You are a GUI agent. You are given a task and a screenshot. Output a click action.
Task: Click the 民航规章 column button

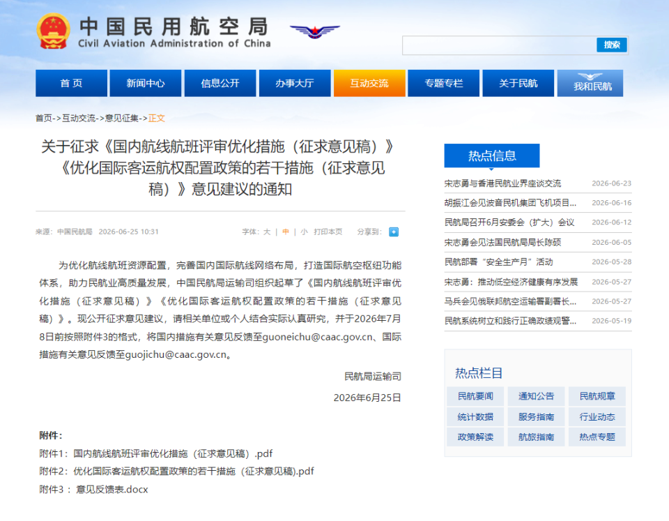click(x=597, y=396)
